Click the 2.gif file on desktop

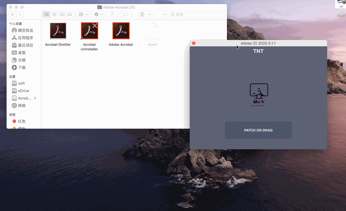pyautogui.click(x=341, y=8)
